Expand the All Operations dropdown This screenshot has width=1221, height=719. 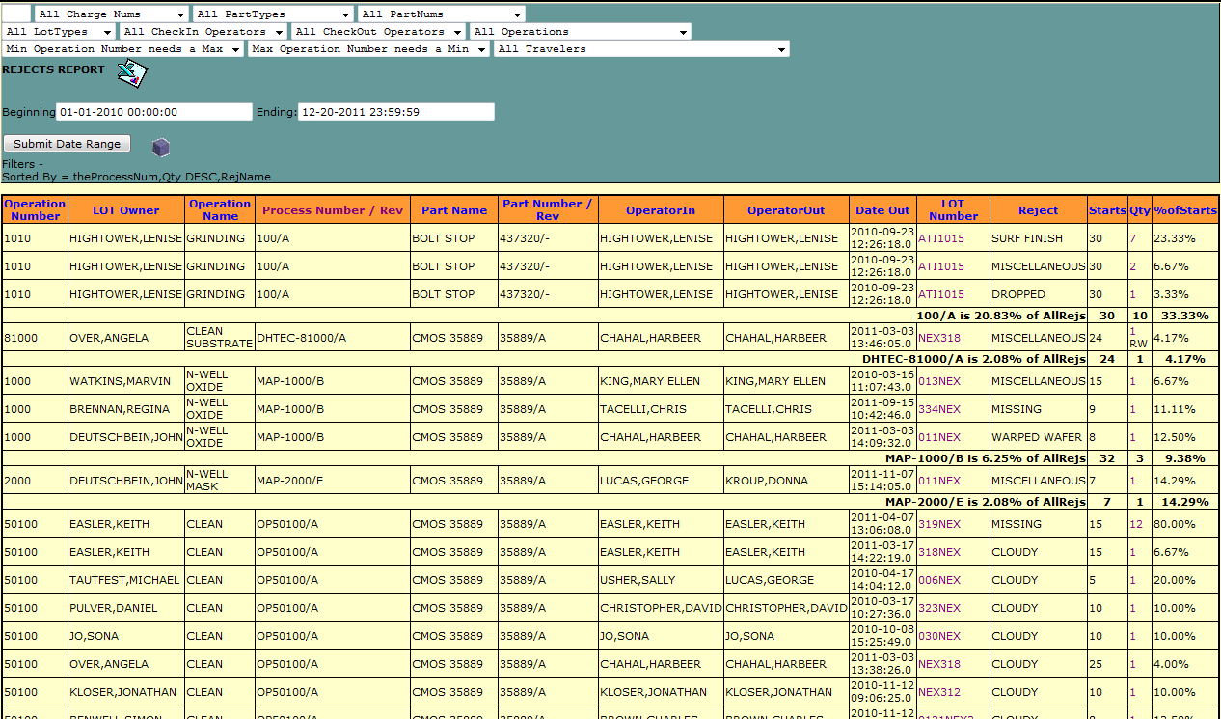click(580, 32)
